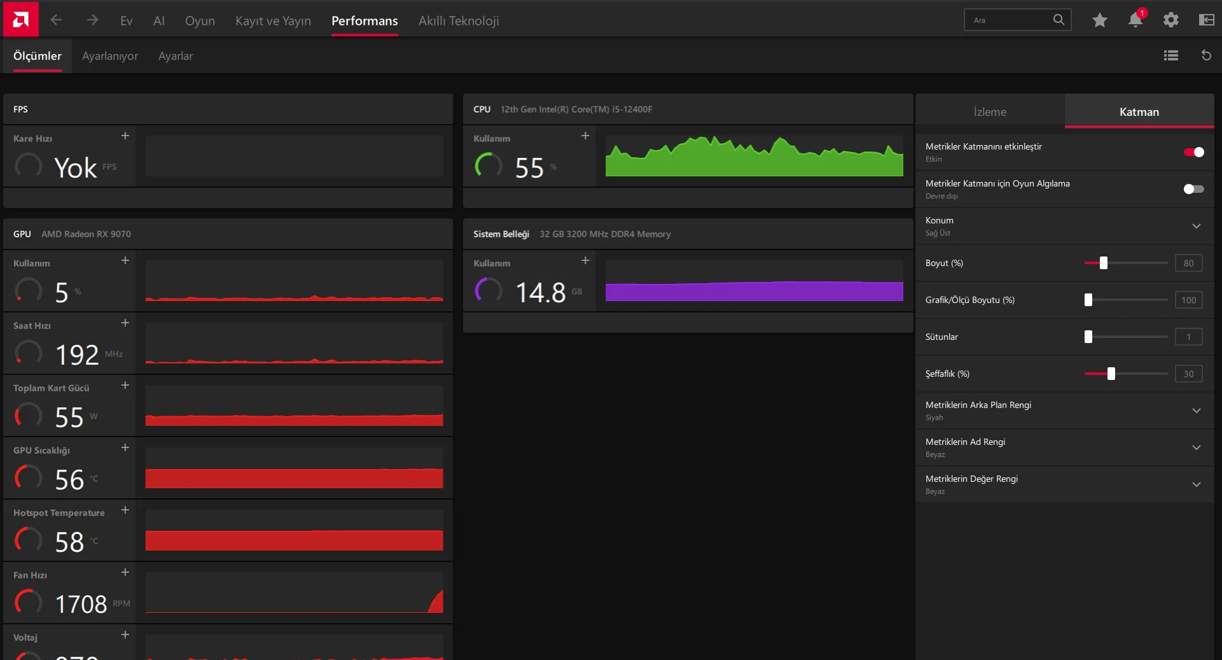Open the Ayarlar sub-tab
The image size is (1222, 660).
coord(176,56)
